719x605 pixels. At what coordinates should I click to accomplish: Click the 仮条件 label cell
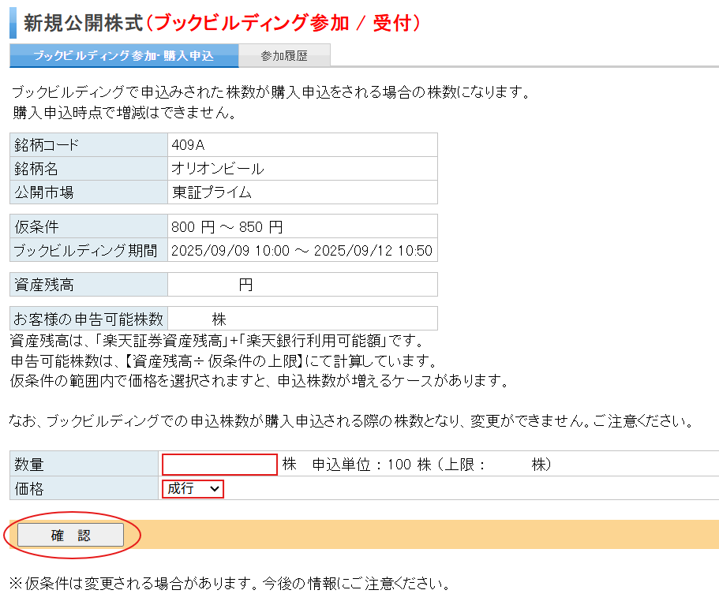click(x=88, y=227)
